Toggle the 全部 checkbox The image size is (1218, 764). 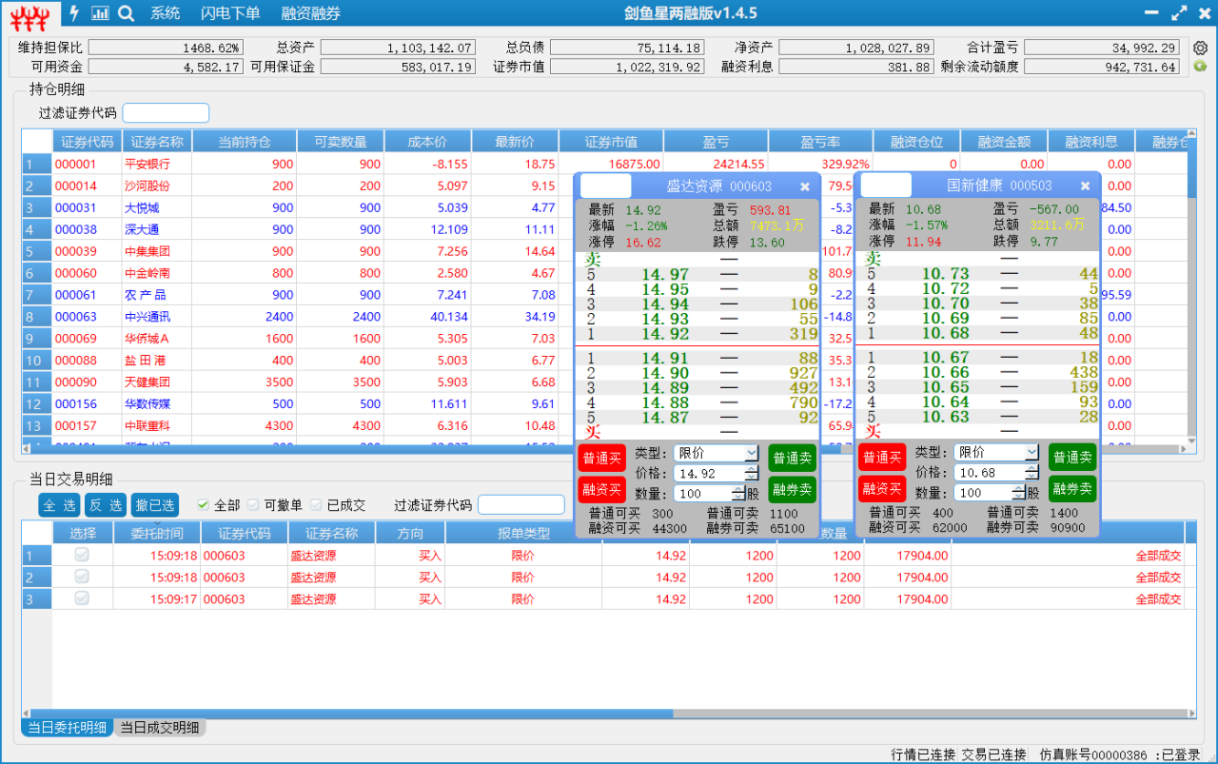[x=203, y=505]
